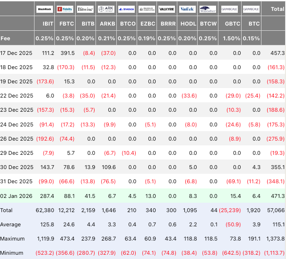287x259 pixels.
Task: Click the Fidelity logo
Action: [65, 9]
